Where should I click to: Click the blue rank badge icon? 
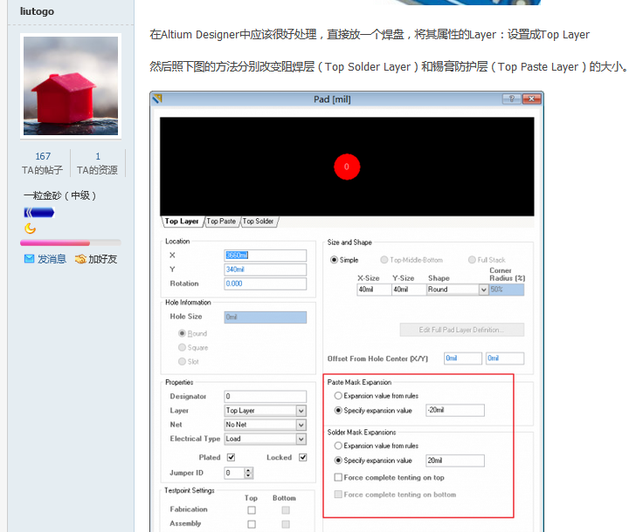click(39, 213)
